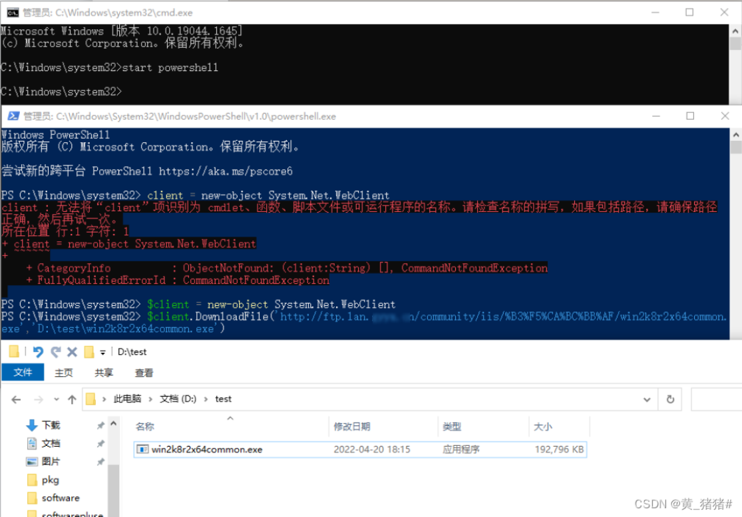Select win2k8r2x64common.exe file
The width and height of the screenshot is (742, 517).
(360, 449)
